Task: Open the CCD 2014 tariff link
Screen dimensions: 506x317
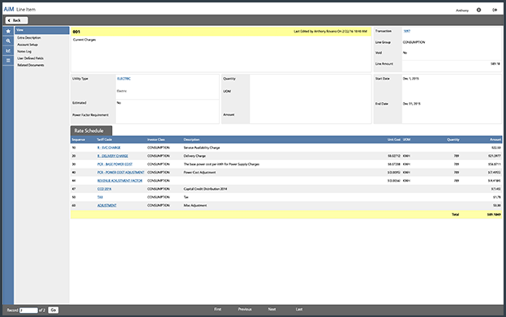Action: (x=105, y=189)
